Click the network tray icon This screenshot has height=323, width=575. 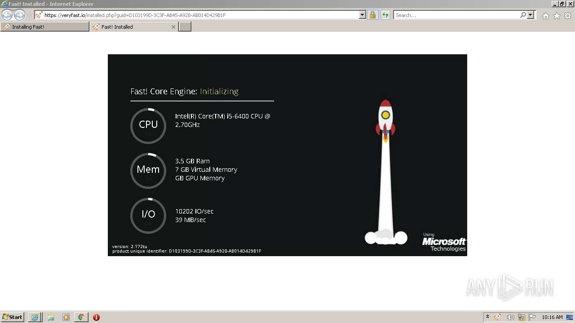point(521,317)
